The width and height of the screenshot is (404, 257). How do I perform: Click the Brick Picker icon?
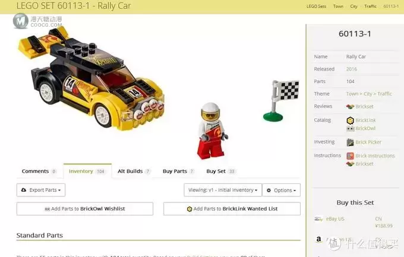click(350, 142)
